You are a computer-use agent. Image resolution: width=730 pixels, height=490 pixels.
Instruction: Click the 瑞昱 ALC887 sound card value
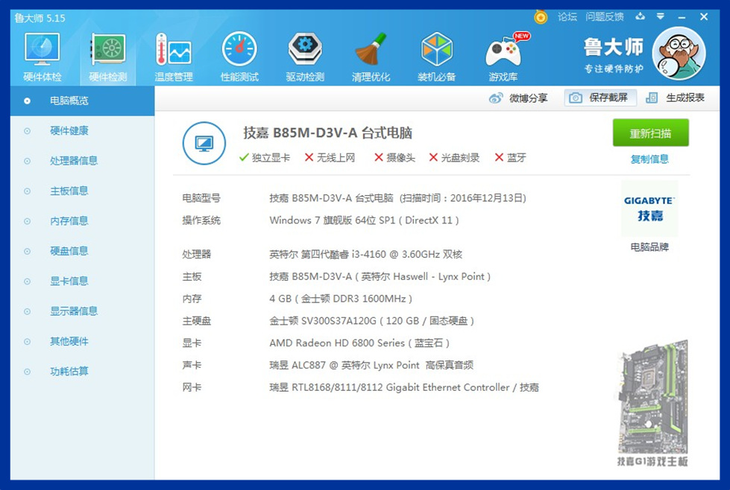[x=371, y=365]
